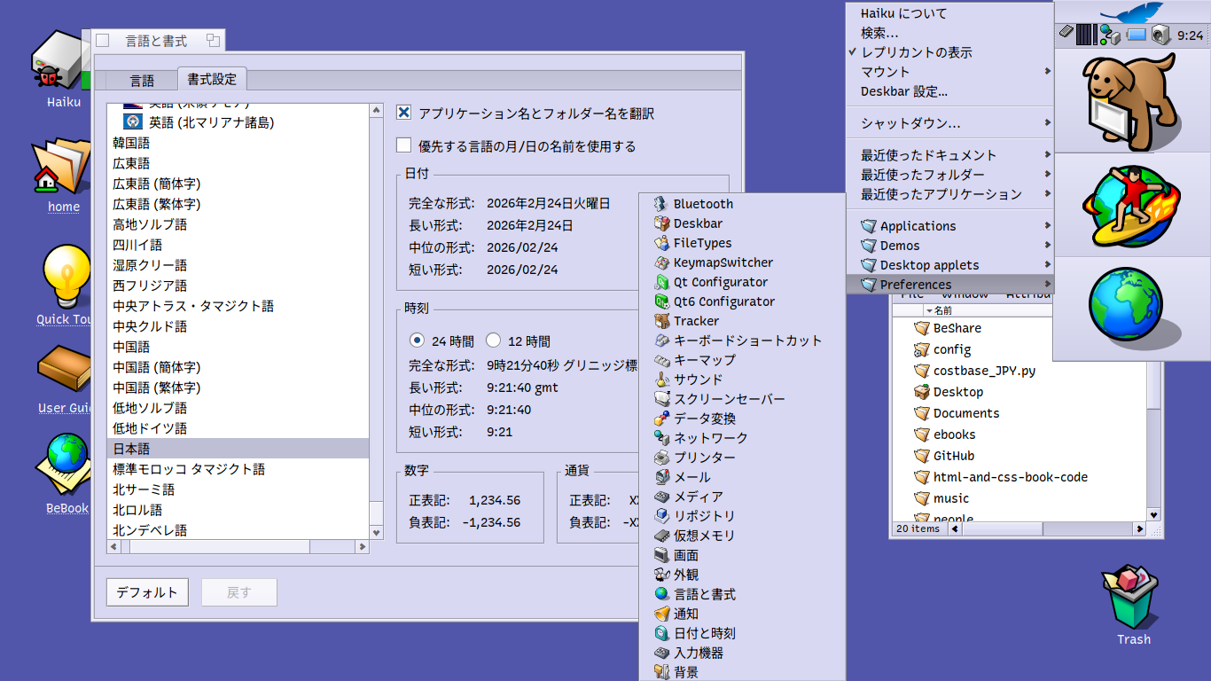Image resolution: width=1211 pixels, height=681 pixels.
Task: Uncheck アプリケーション名とフォルダー名を翻訳 checkbox
Action: pos(404,113)
